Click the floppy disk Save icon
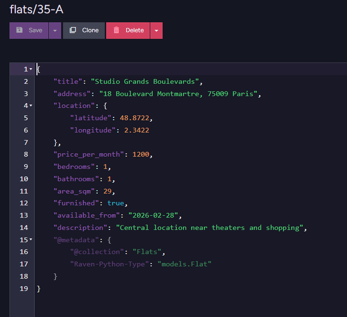The height and width of the screenshot is (317, 347). [20, 30]
